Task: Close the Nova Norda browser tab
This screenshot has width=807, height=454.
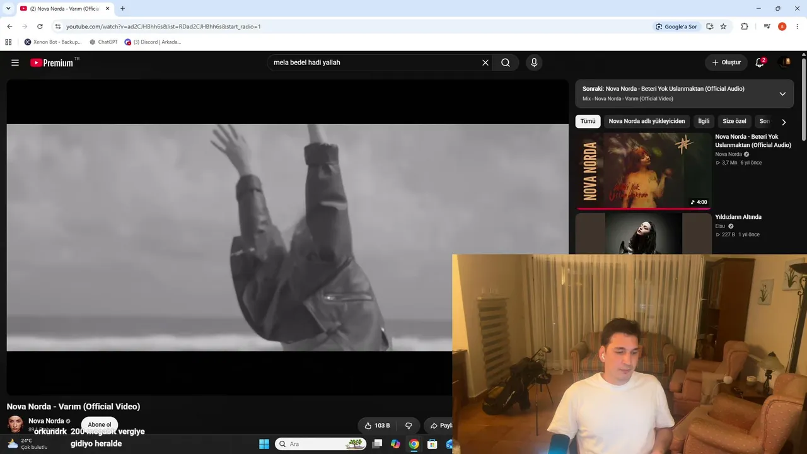Action: [108, 9]
